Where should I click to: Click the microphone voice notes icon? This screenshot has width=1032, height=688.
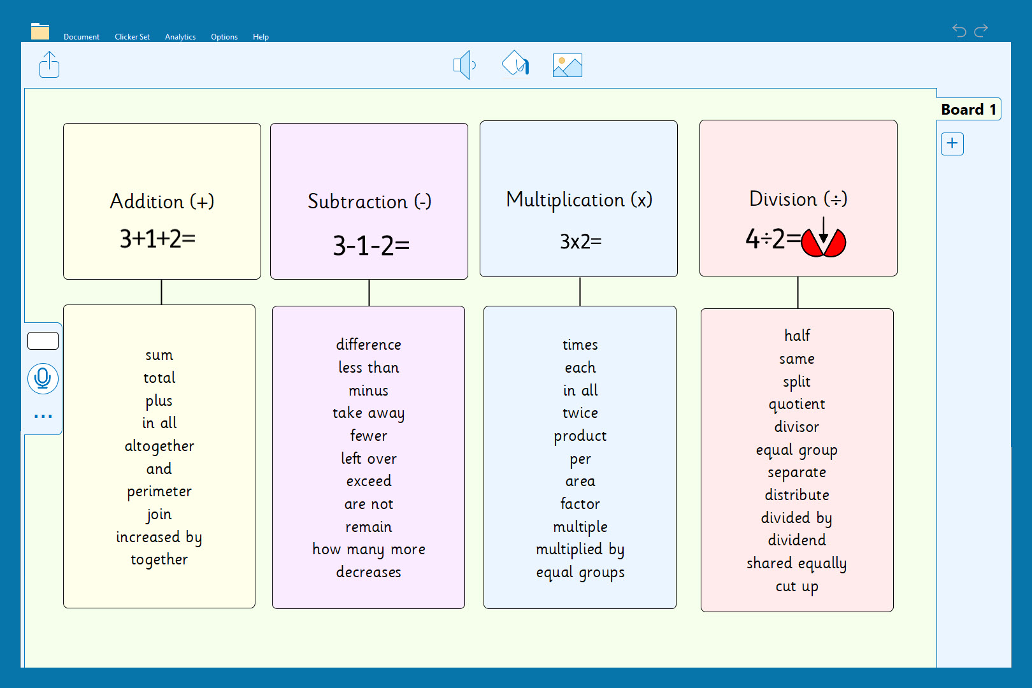(43, 378)
